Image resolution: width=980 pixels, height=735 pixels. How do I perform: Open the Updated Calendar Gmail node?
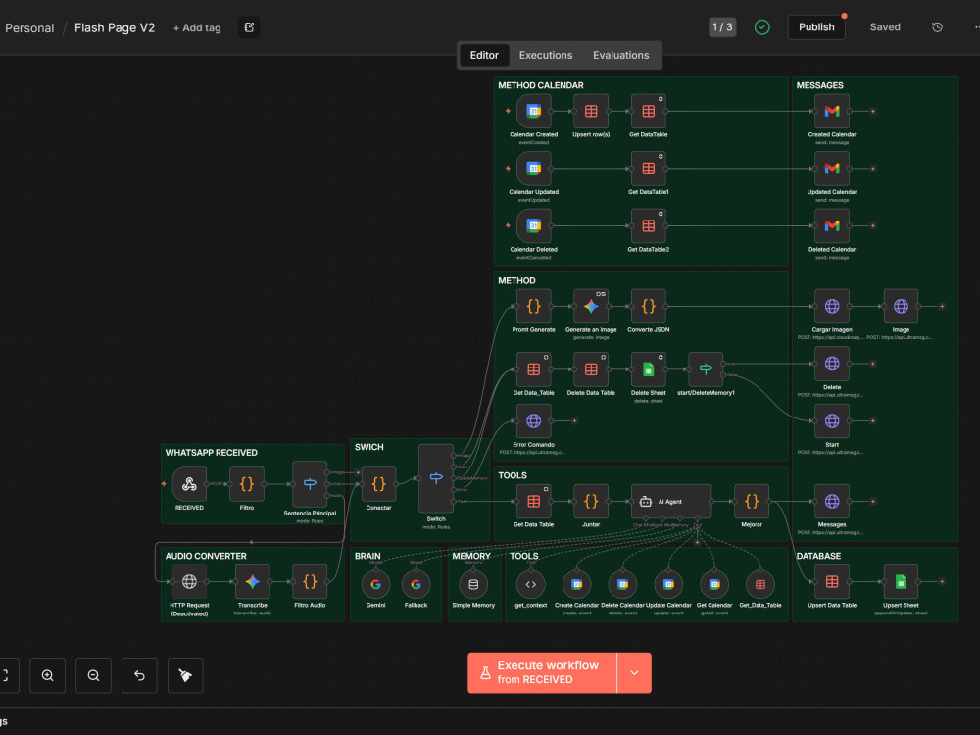pos(832,169)
